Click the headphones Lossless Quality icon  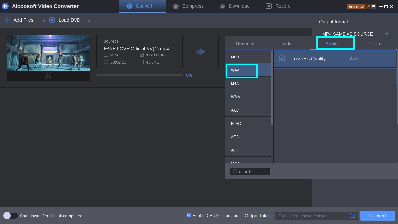click(282, 59)
